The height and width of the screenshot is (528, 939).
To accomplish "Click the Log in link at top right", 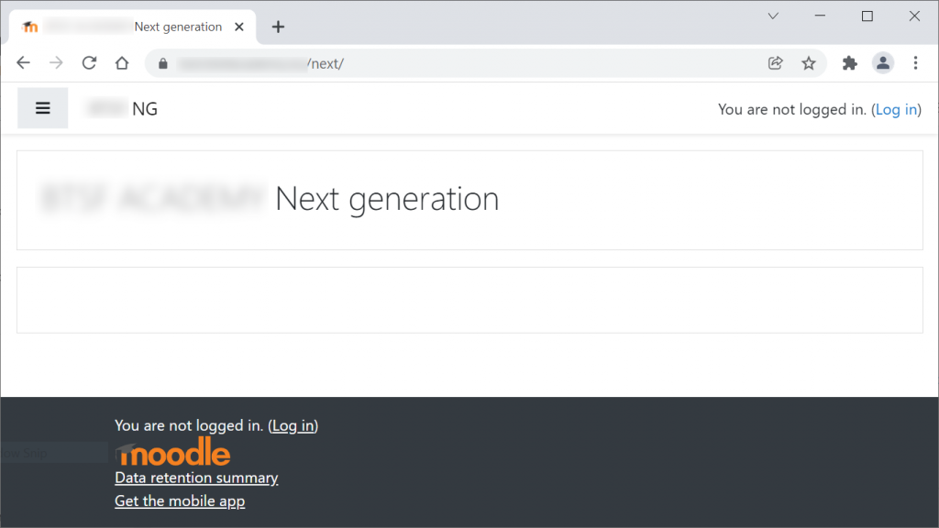I will click(896, 109).
